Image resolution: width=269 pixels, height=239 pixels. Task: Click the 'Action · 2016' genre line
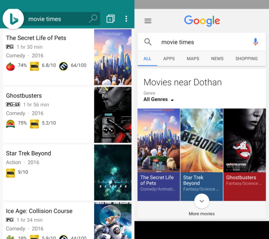pos(23,162)
